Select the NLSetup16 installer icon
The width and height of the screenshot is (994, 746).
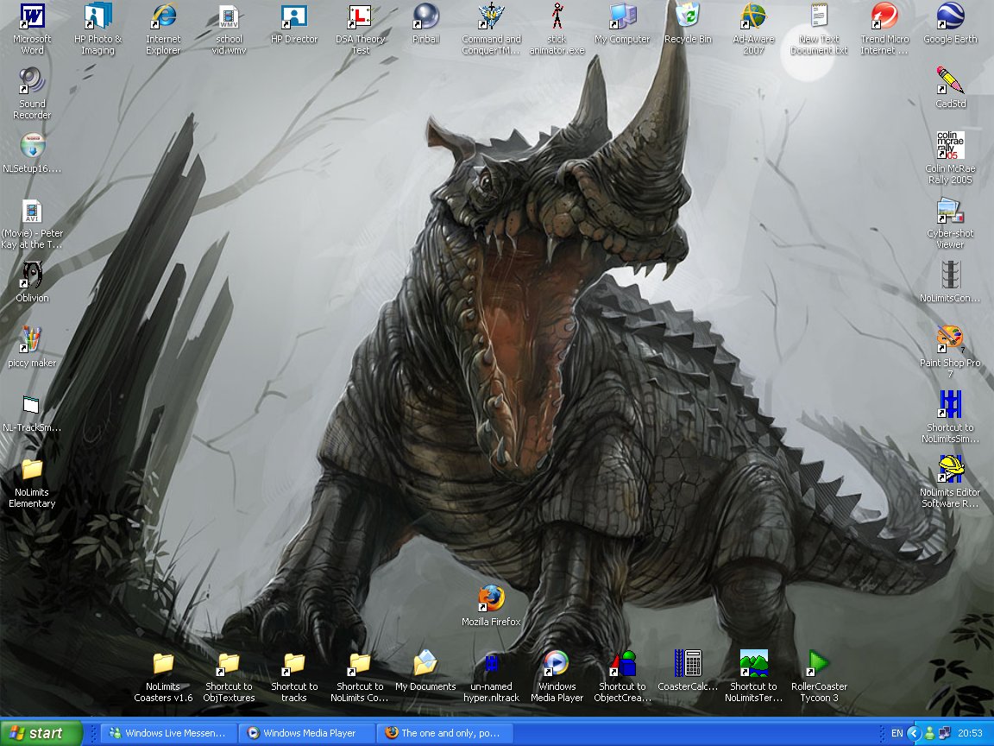pyautogui.click(x=32, y=147)
